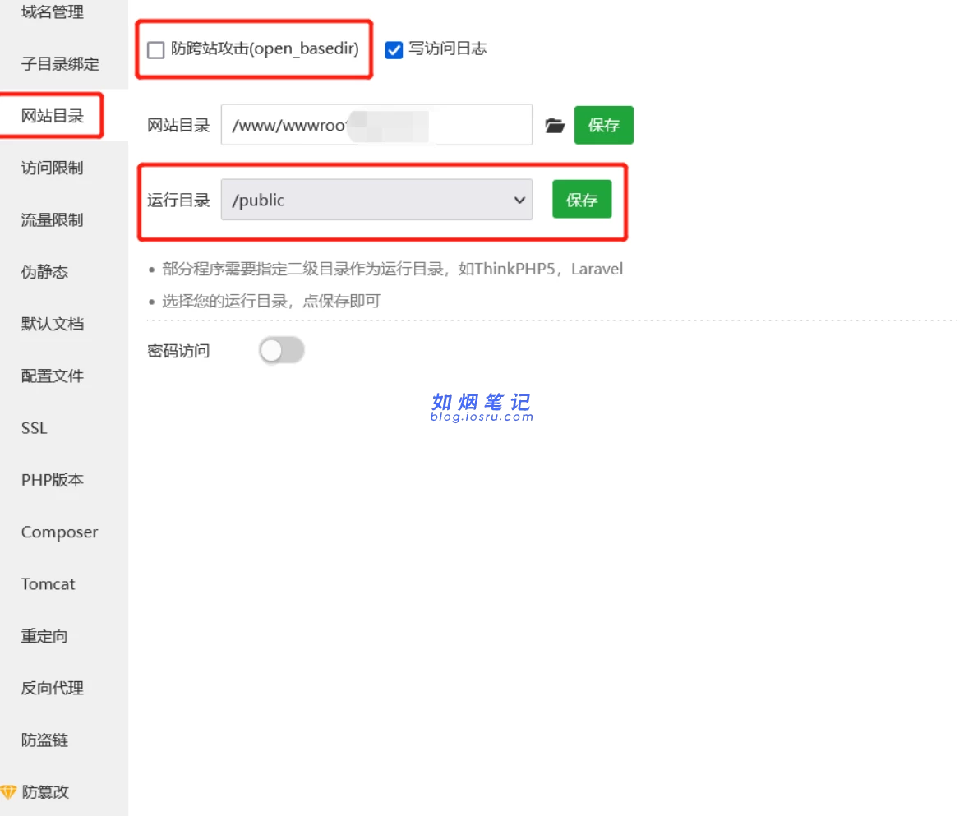Screen dimensions: 964x816
Task: Select Tomcat in the sidebar
Action: 48,584
